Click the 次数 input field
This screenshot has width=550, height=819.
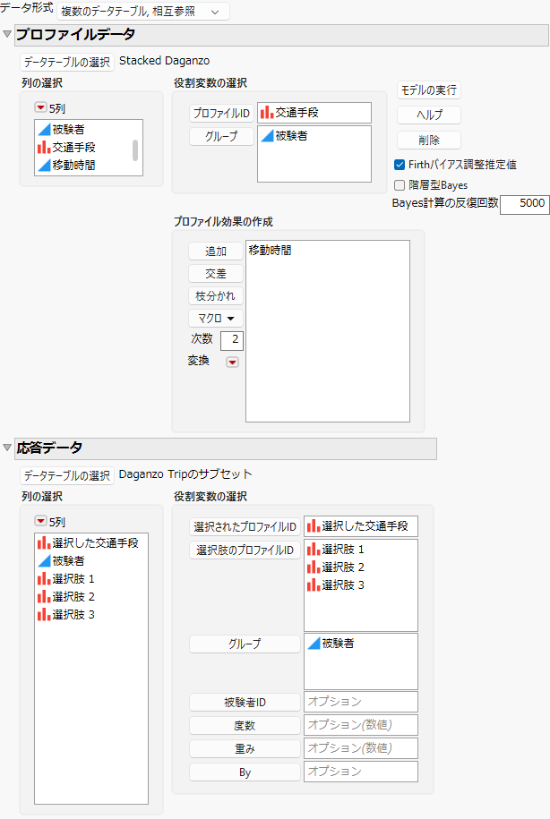tap(232, 340)
